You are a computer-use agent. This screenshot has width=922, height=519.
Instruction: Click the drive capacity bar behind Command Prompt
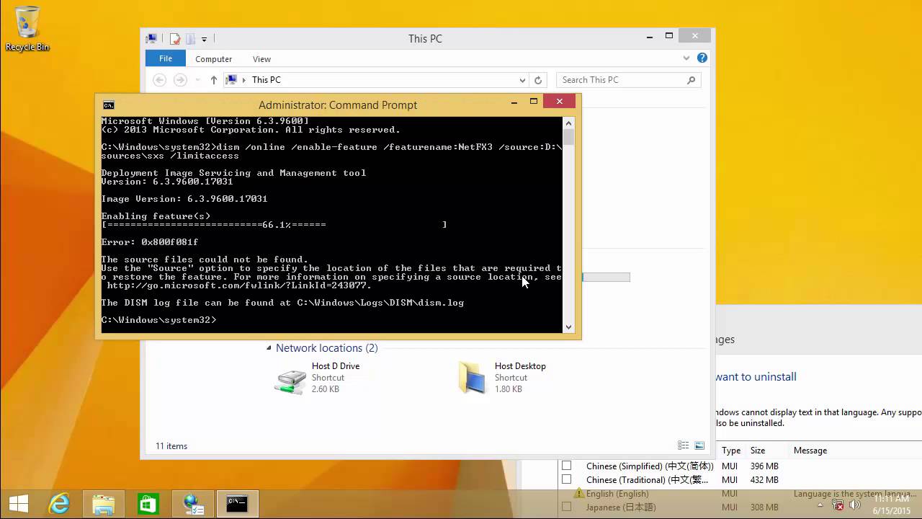coord(606,278)
